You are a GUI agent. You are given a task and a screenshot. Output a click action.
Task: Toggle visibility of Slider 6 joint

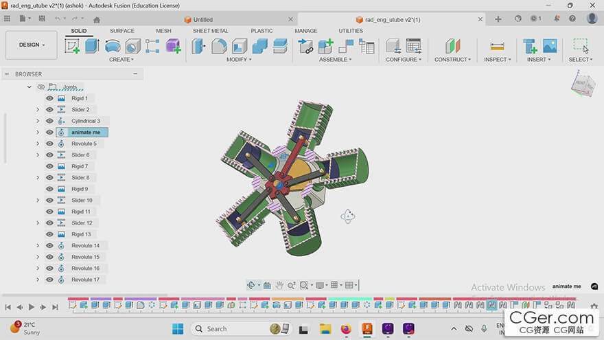click(x=49, y=155)
